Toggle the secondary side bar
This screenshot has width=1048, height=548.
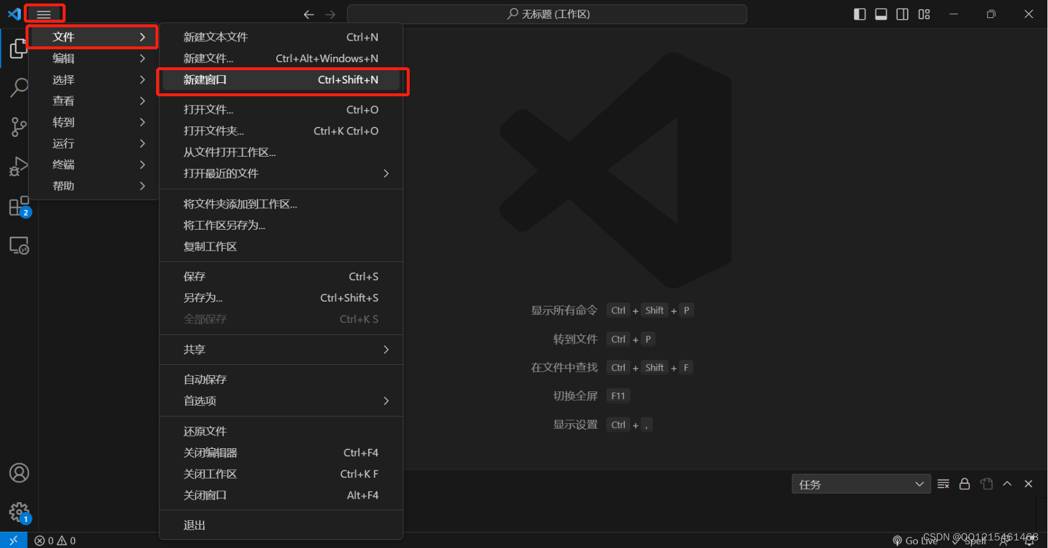click(x=902, y=14)
